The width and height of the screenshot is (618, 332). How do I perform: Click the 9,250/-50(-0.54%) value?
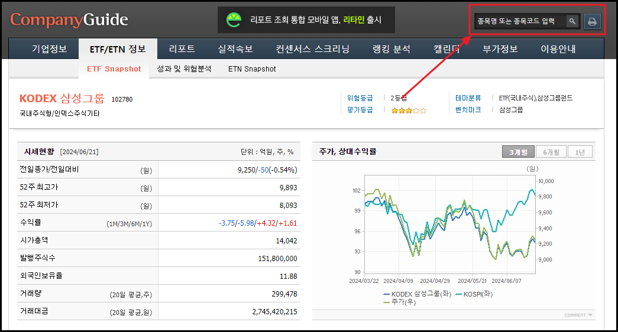pos(267,170)
